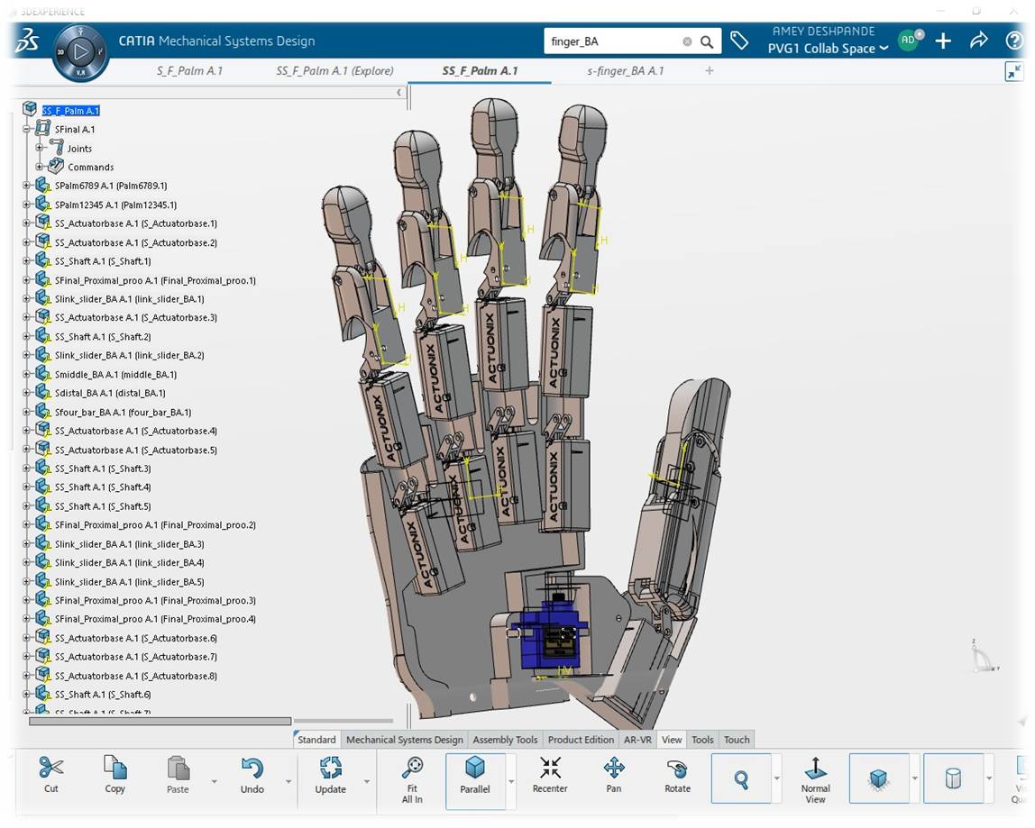Image resolution: width=1035 pixels, height=828 pixels.
Task: Open the View toolbar tab
Action: [x=672, y=740]
